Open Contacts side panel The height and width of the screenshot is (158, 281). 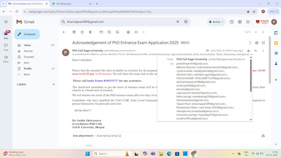276,64
